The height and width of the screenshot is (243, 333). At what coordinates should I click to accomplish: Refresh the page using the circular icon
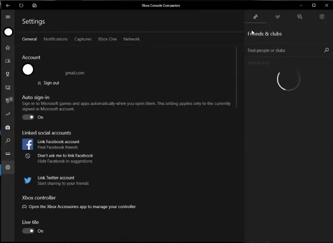(21, 6)
